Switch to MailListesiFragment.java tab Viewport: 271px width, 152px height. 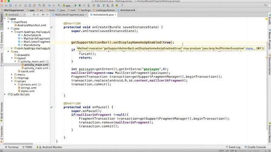[69, 15]
